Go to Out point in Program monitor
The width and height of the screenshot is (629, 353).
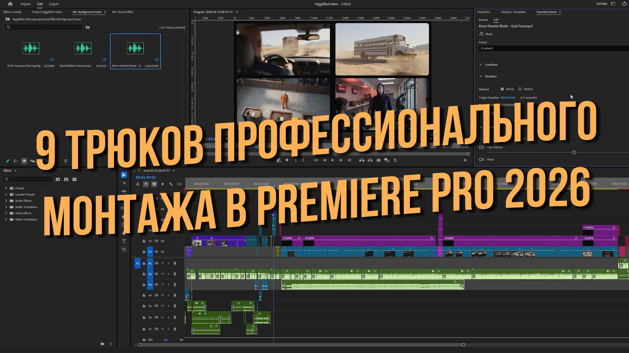349,160
